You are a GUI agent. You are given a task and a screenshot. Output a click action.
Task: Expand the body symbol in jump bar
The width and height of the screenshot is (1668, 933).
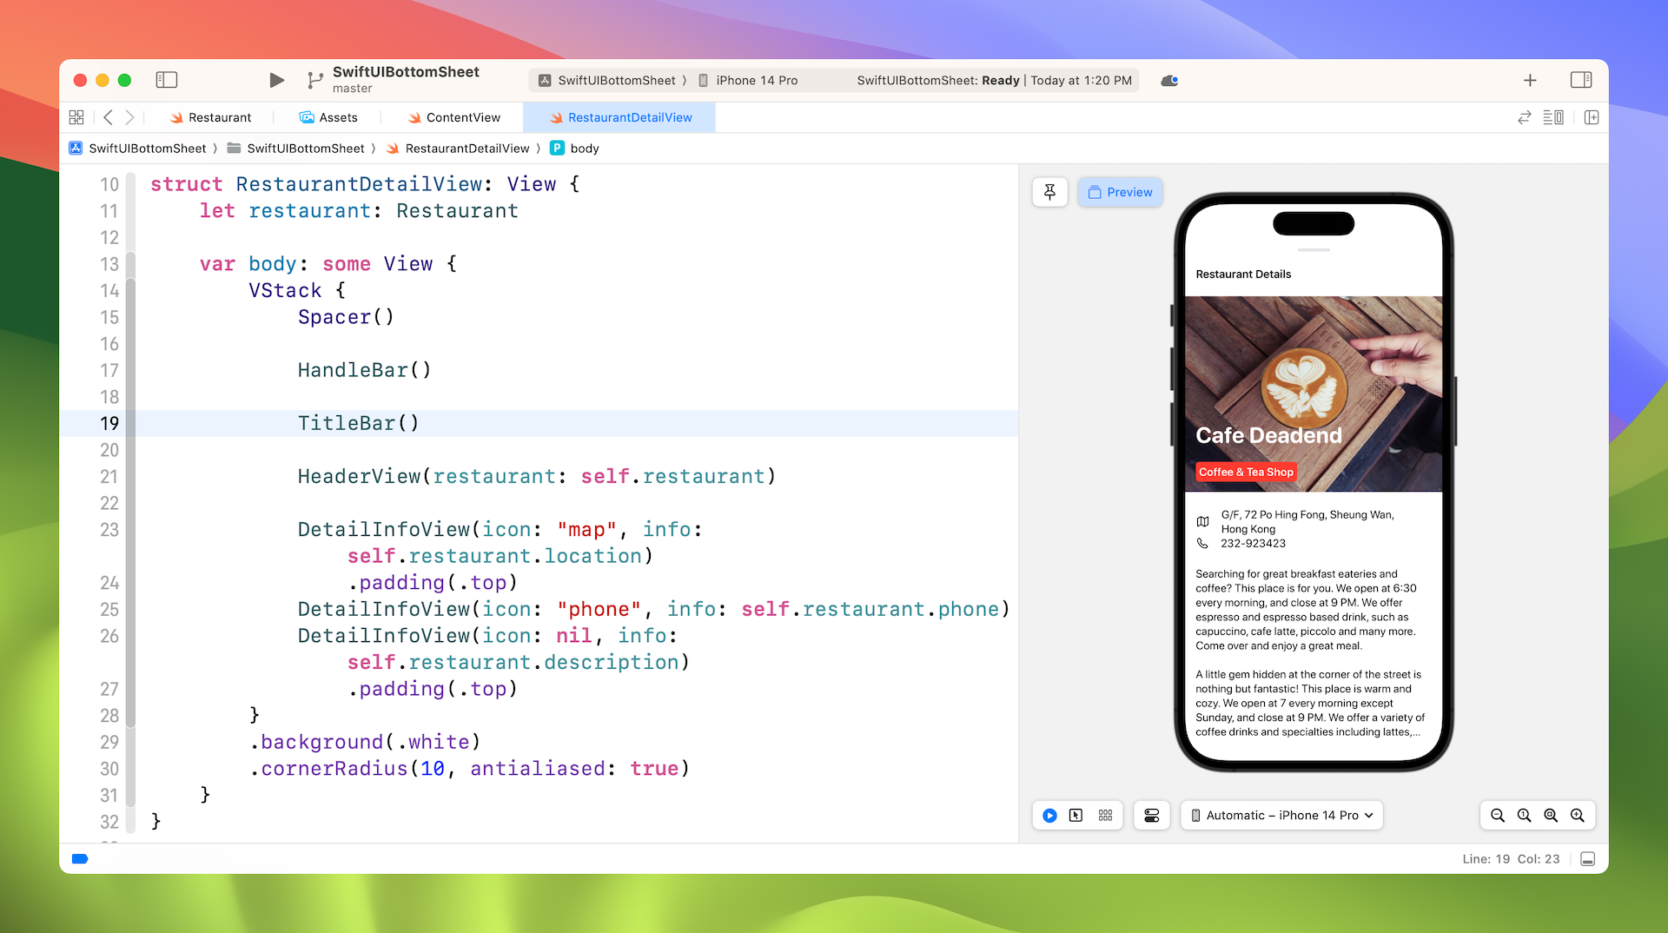tap(584, 149)
